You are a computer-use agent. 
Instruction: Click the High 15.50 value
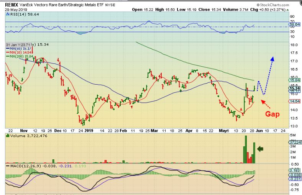pos(165,10)
